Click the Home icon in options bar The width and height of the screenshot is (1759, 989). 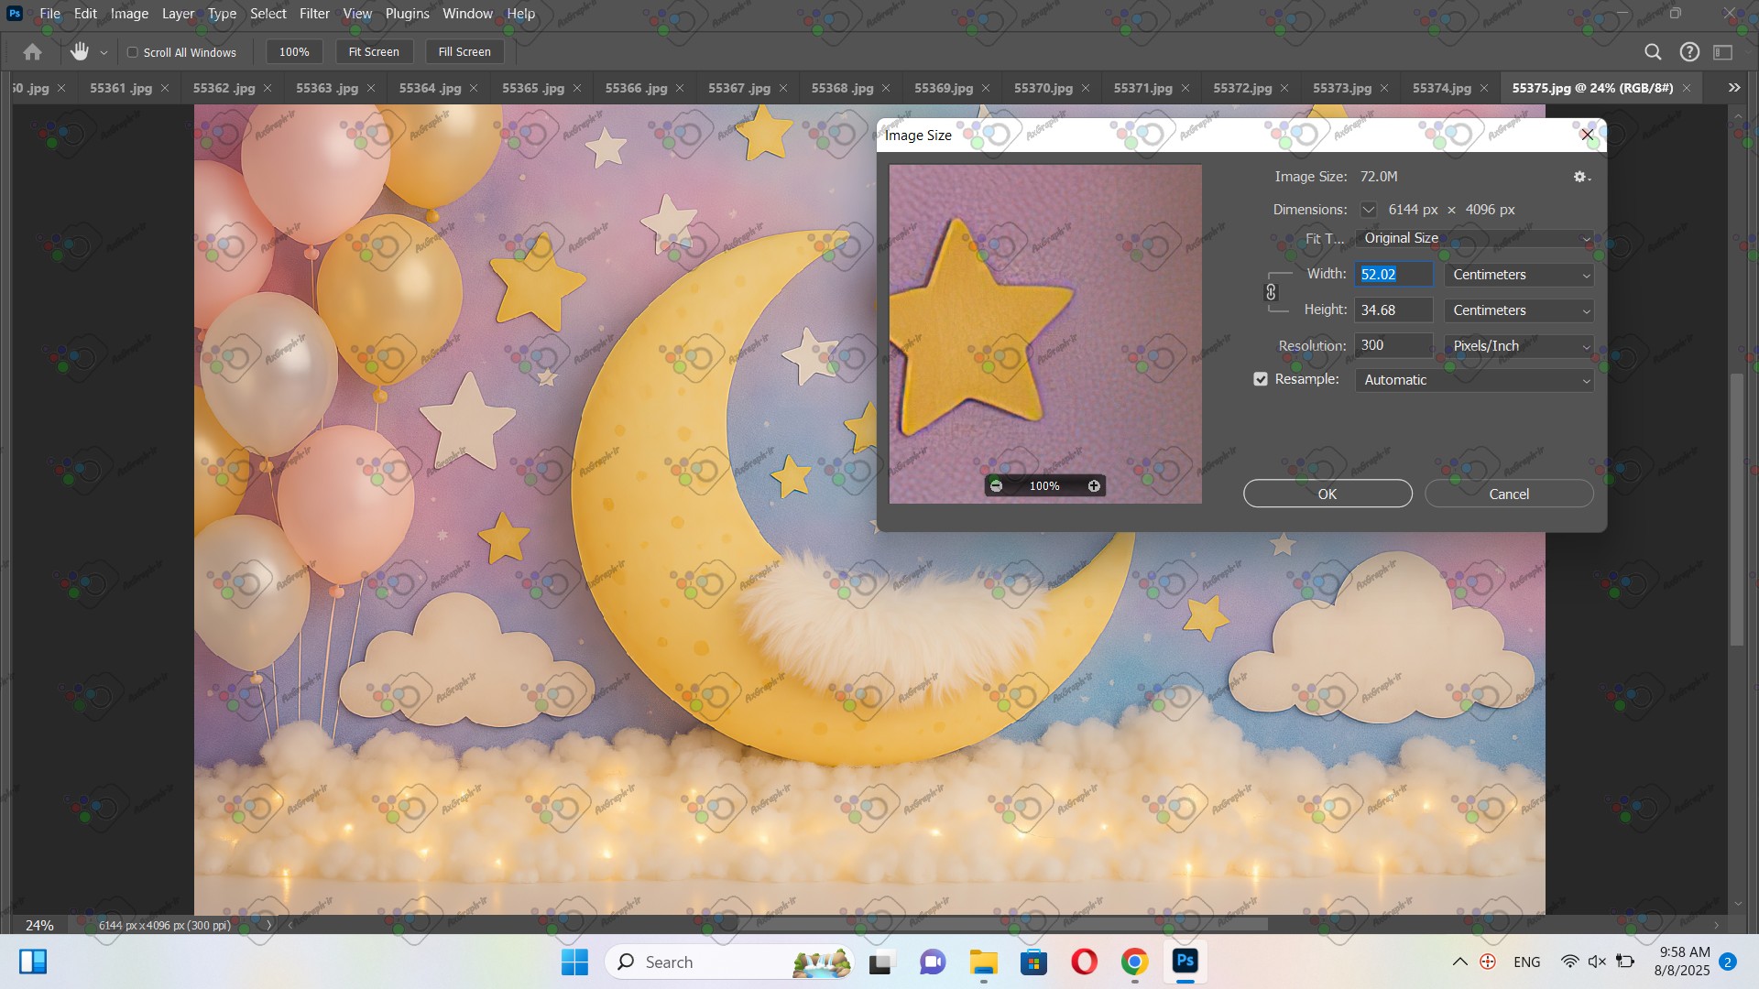pos(32,52)
